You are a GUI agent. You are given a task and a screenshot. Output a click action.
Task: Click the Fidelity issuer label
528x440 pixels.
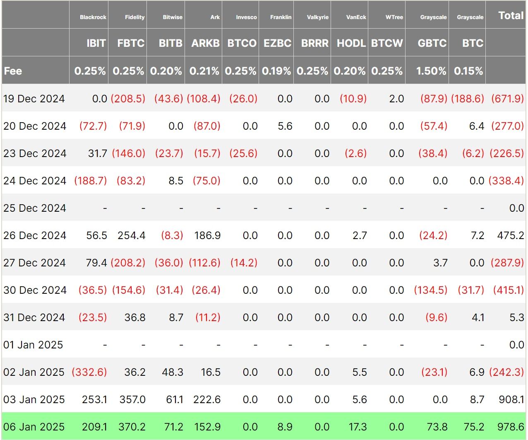[135, 17]
